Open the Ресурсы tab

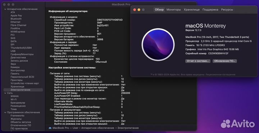pyautogui.click(x=227, y=10)
